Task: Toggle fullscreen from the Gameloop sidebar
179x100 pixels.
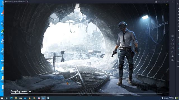Action: point(173,44)
